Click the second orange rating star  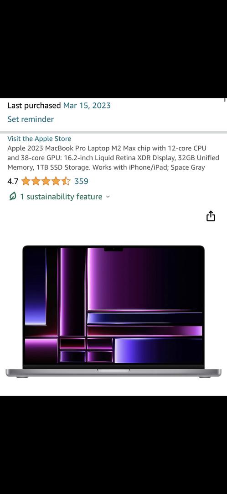36,181
